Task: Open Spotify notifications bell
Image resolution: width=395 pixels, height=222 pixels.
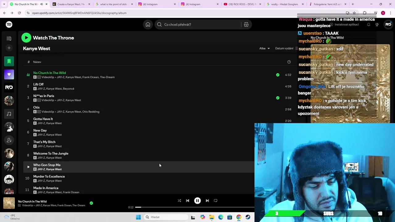Action: pyautogui.click(x=368, y=24)
